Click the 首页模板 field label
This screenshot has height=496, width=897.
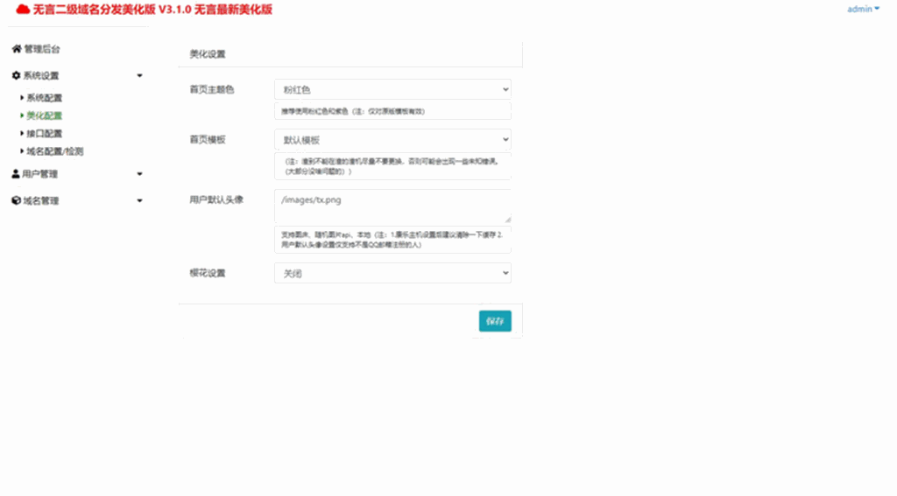coord(208,139)
